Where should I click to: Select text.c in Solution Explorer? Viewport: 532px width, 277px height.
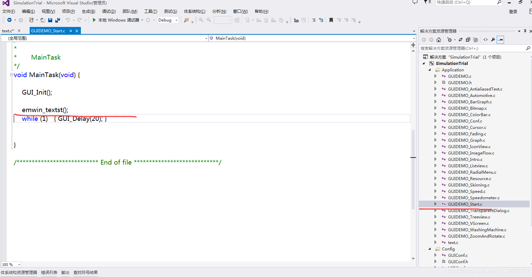(x=453, y=243)
